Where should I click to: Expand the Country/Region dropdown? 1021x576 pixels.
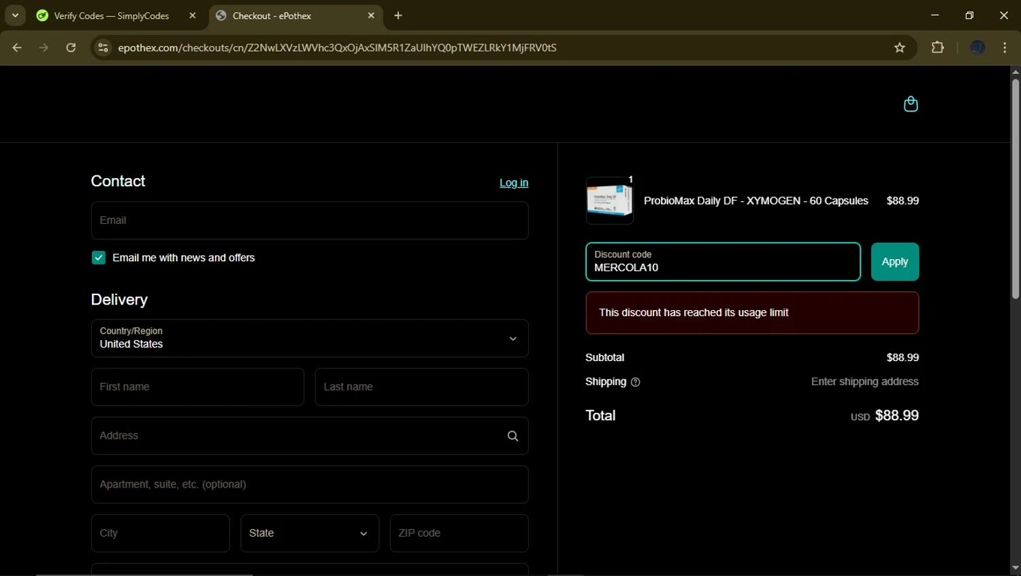[310, 338]
